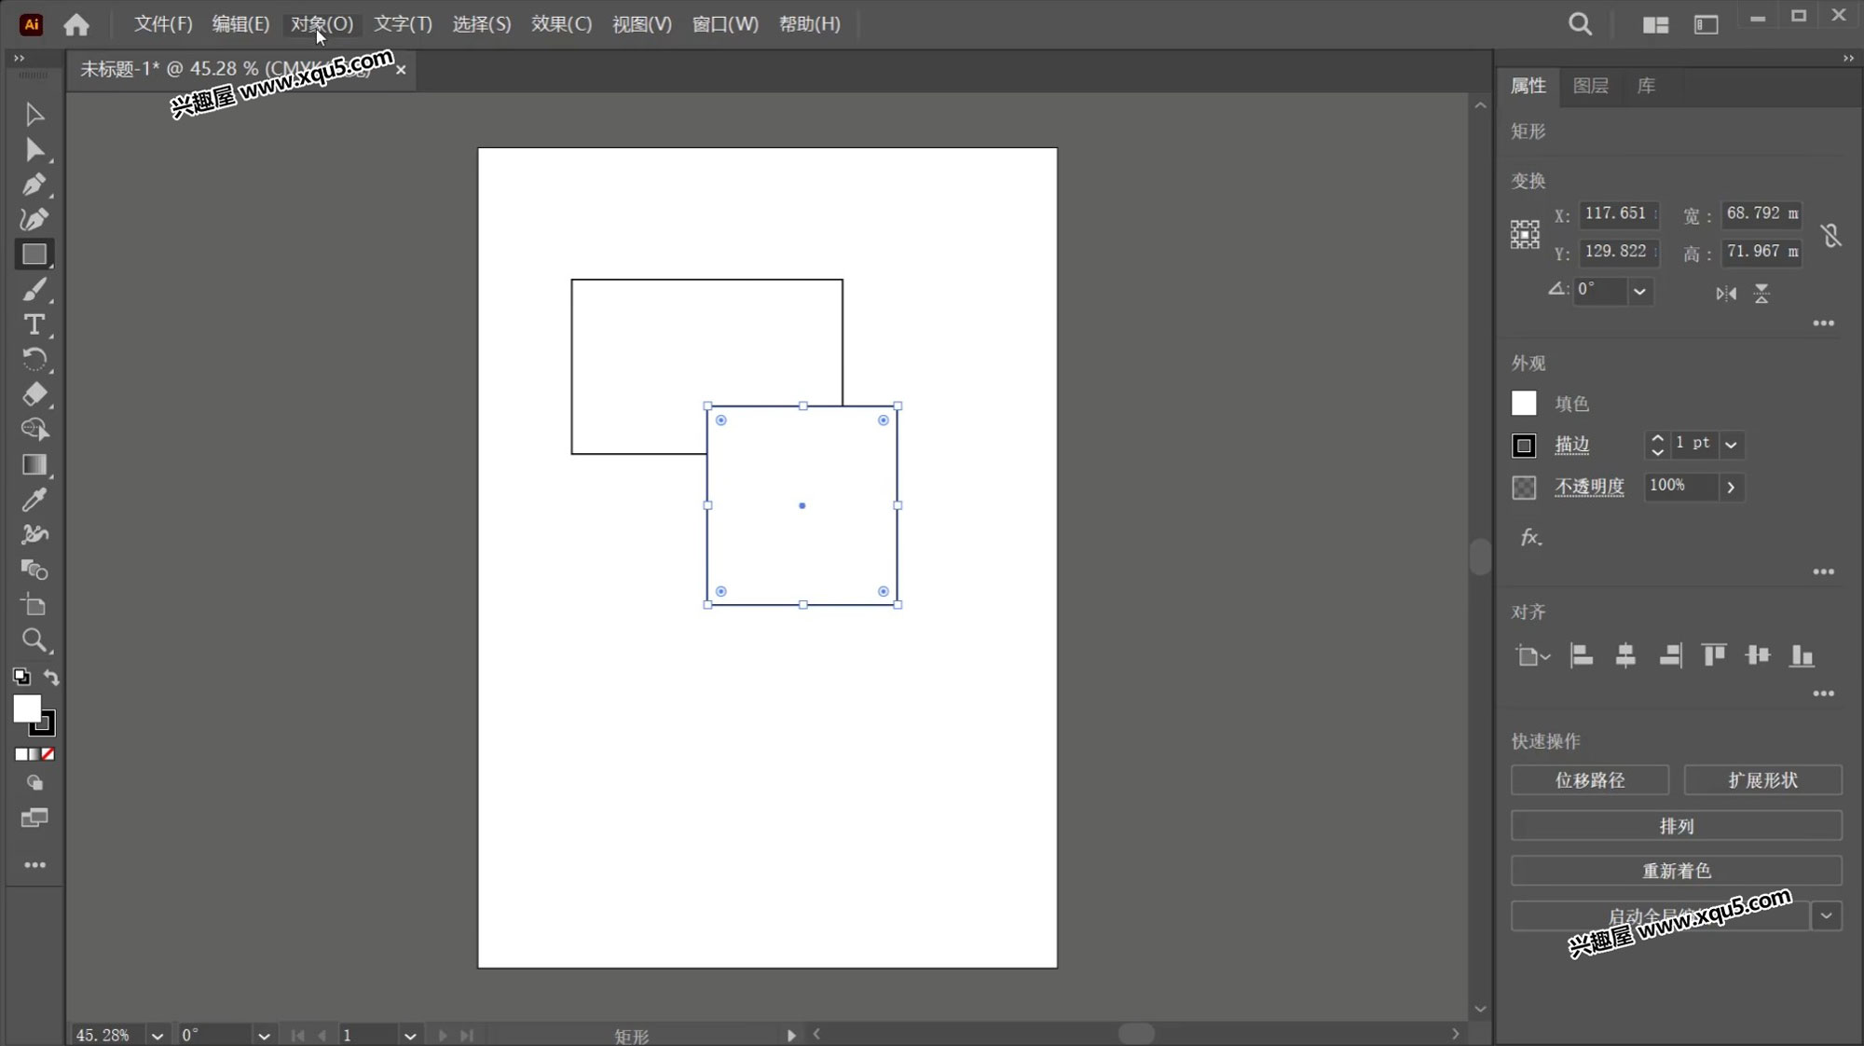1864x1046 pixels.
Task: Select the Rectangle tool
Action: [x=34, y=255]
